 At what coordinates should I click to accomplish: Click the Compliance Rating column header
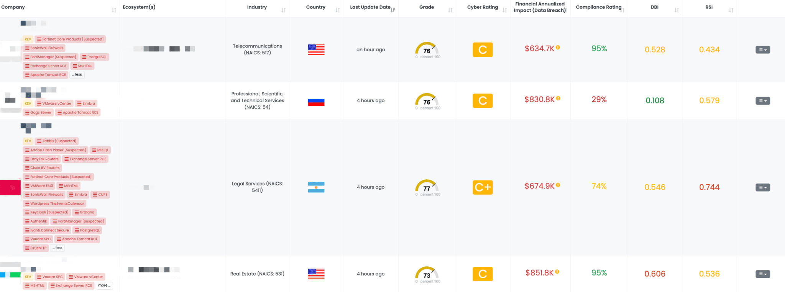[x=598, y=7]
